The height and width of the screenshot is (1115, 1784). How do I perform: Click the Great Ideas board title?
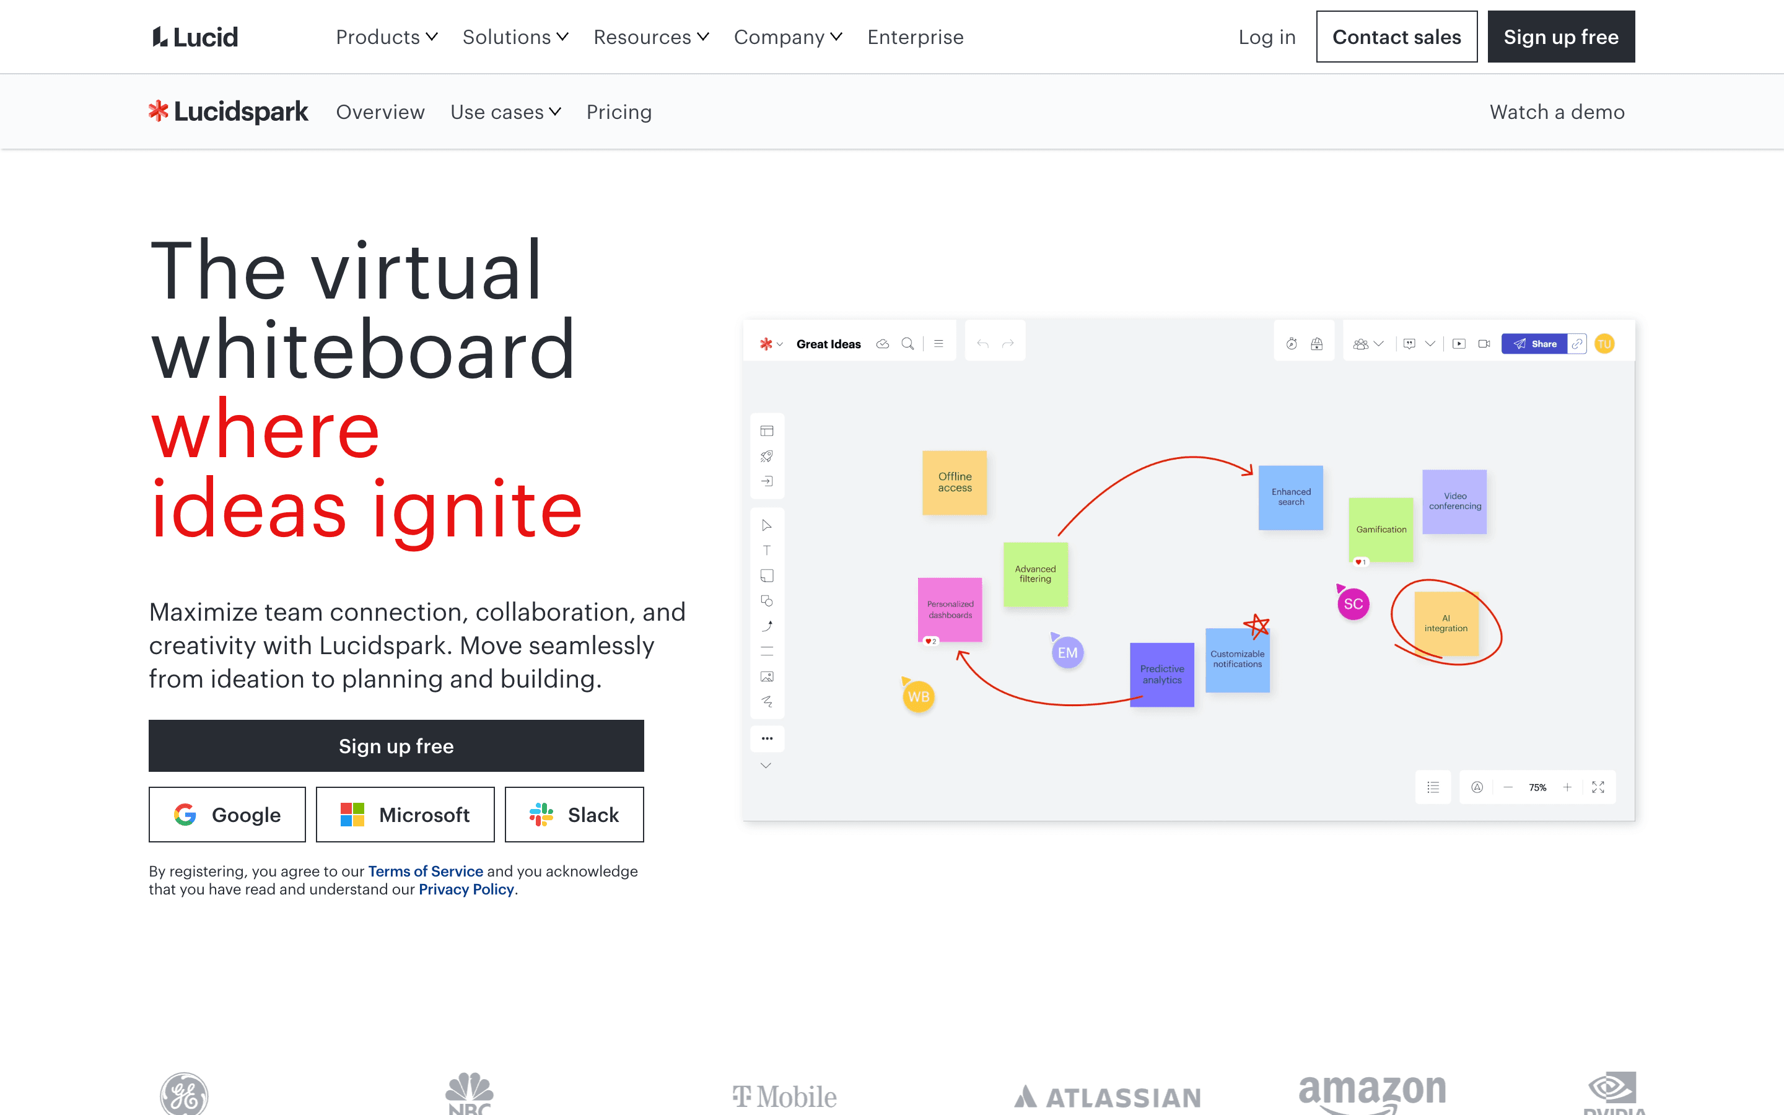click(x=829, y=344)
